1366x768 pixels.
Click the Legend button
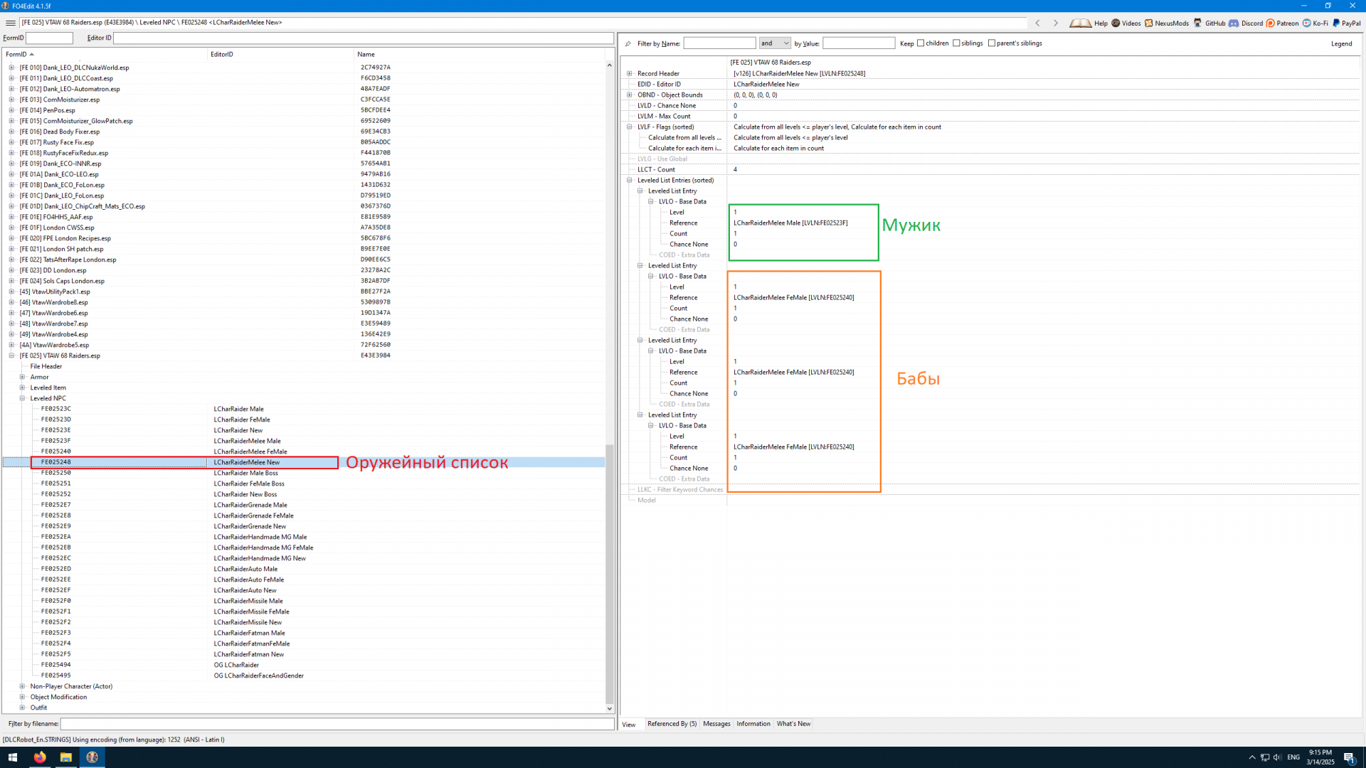pyautogui.click(x=1341, y=43)
